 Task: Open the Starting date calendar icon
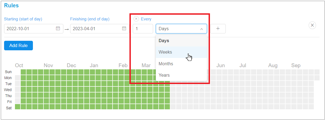point(58,29)
